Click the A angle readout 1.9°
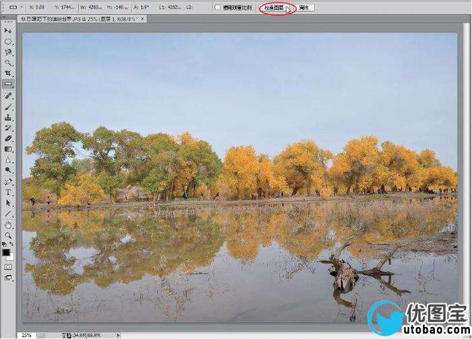 pos(141,7)
